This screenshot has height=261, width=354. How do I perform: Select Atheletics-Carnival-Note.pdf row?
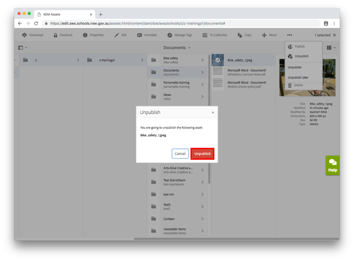coord(243,72)
